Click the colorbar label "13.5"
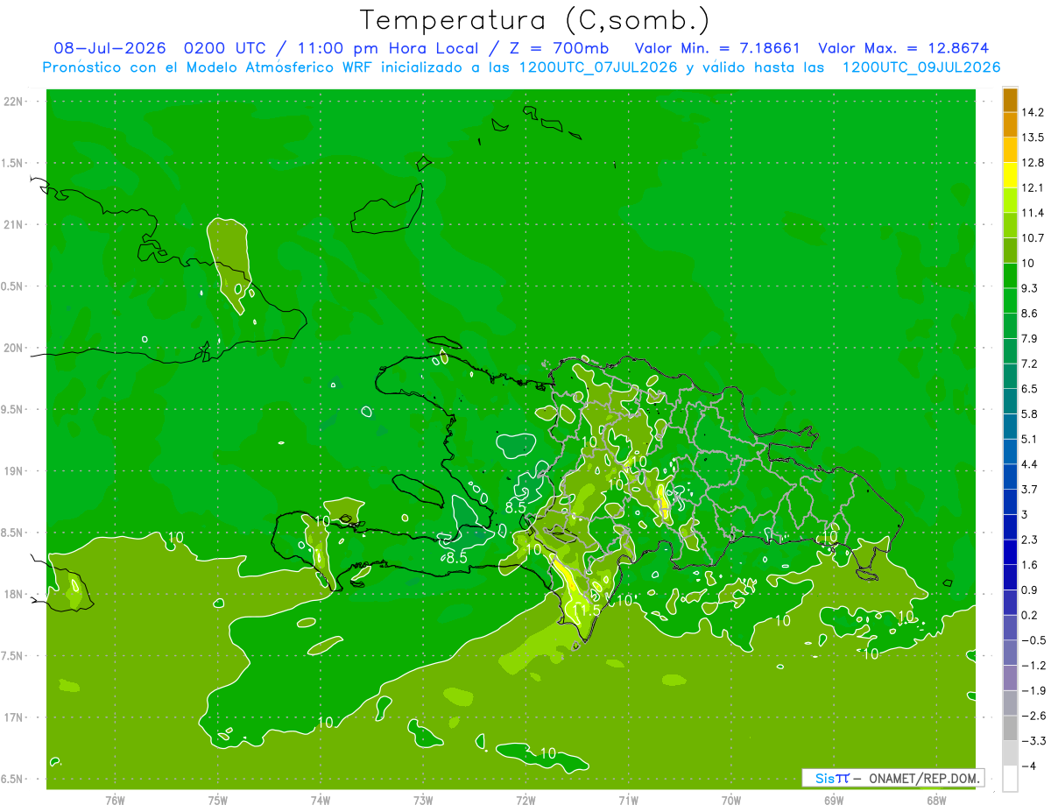1051x812 pixels. 1034,138
